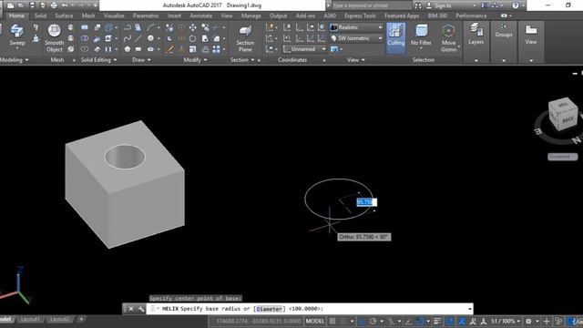Click the Solid Union icon
The width and height of the screenshot is (583, 328).
coord(85,27)
